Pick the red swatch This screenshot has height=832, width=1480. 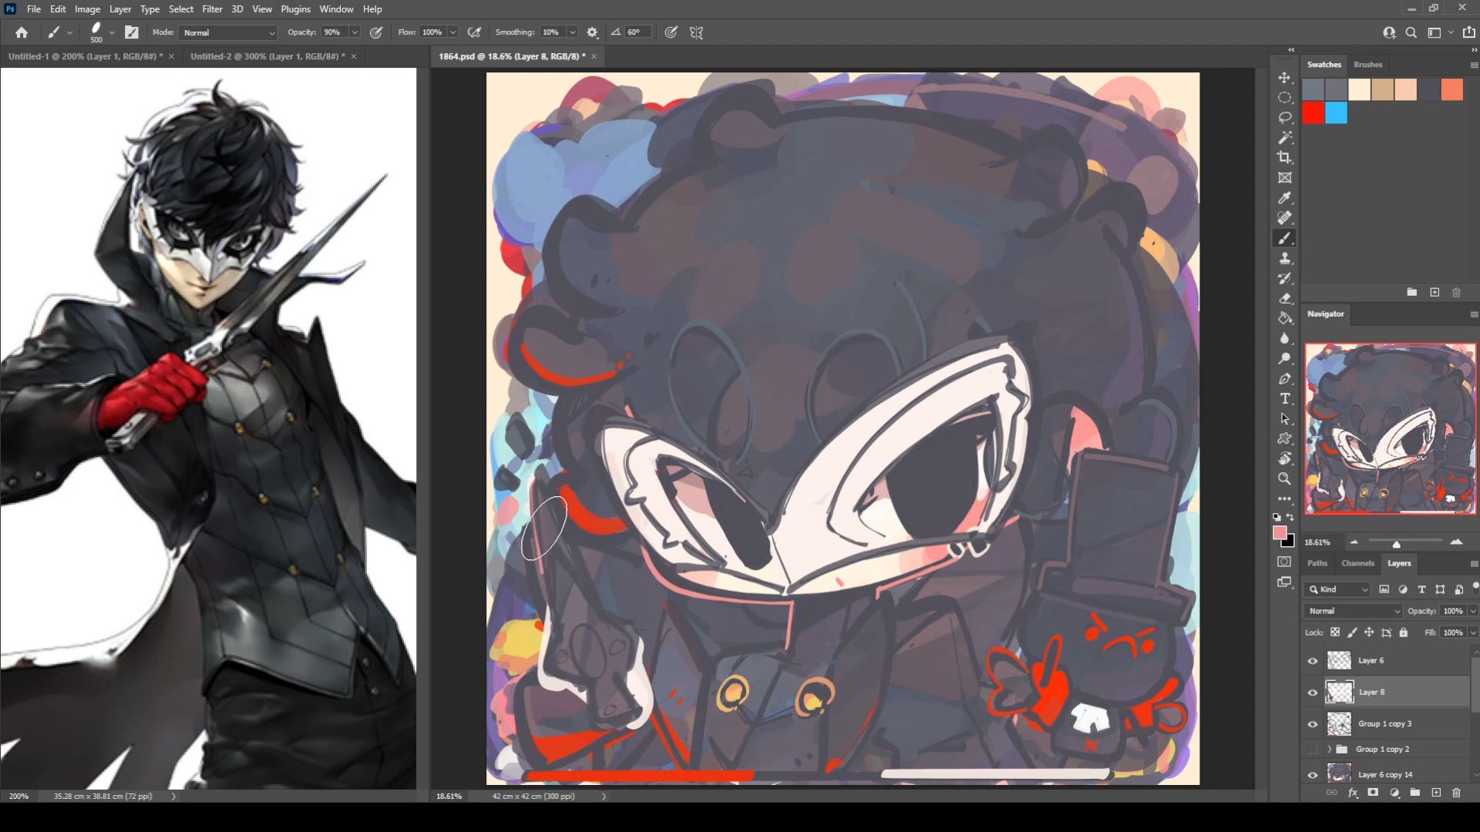(x=1313, y=113)
